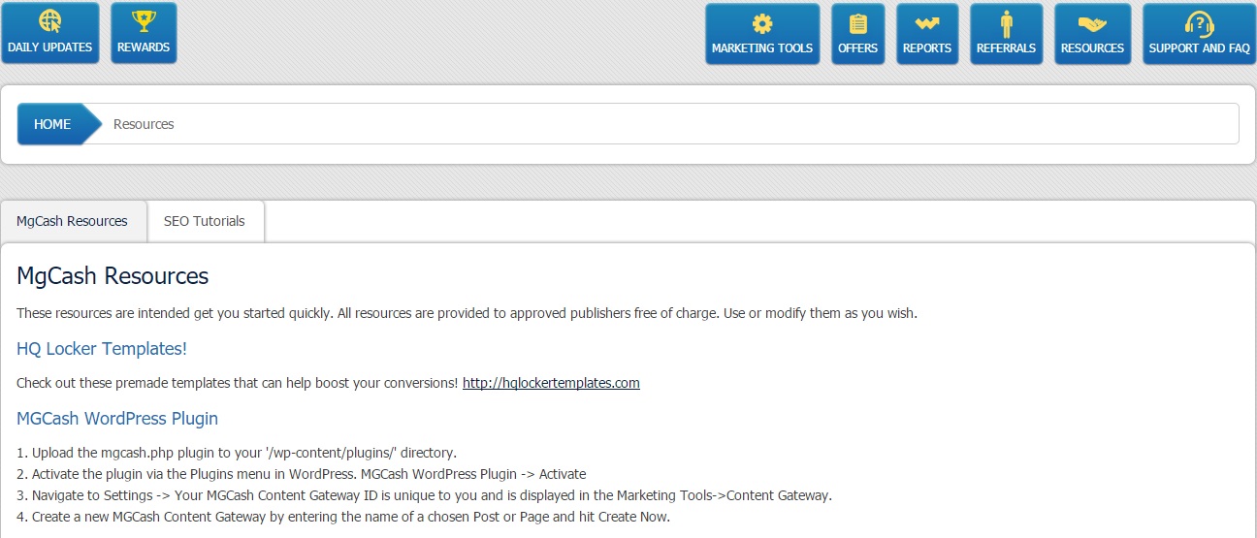Click the step about creating a Content Gateway
Viewport: 1257px width, 538px height.
(343, 517)
